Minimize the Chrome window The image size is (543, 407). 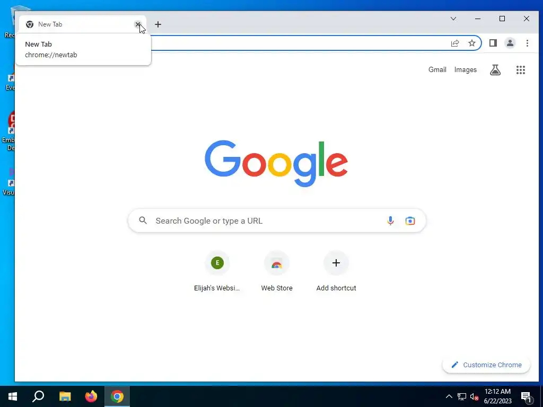478,19
